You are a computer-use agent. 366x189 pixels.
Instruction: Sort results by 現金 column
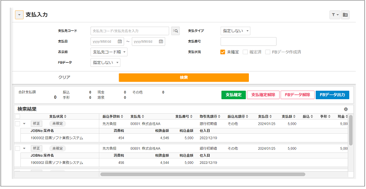[x=342, y=116]
